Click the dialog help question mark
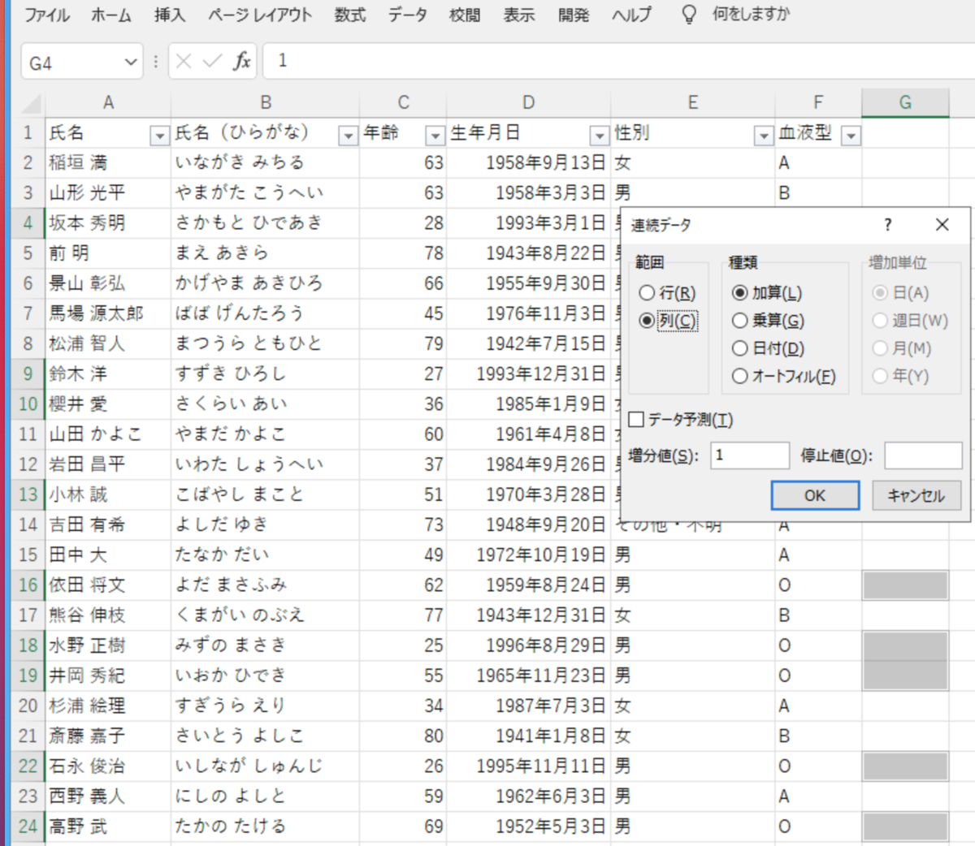Image resolution: width=975 pixels, height=846 pixels. 887,225
